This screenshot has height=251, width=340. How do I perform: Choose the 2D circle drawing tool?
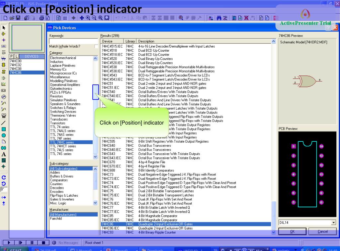4,135
